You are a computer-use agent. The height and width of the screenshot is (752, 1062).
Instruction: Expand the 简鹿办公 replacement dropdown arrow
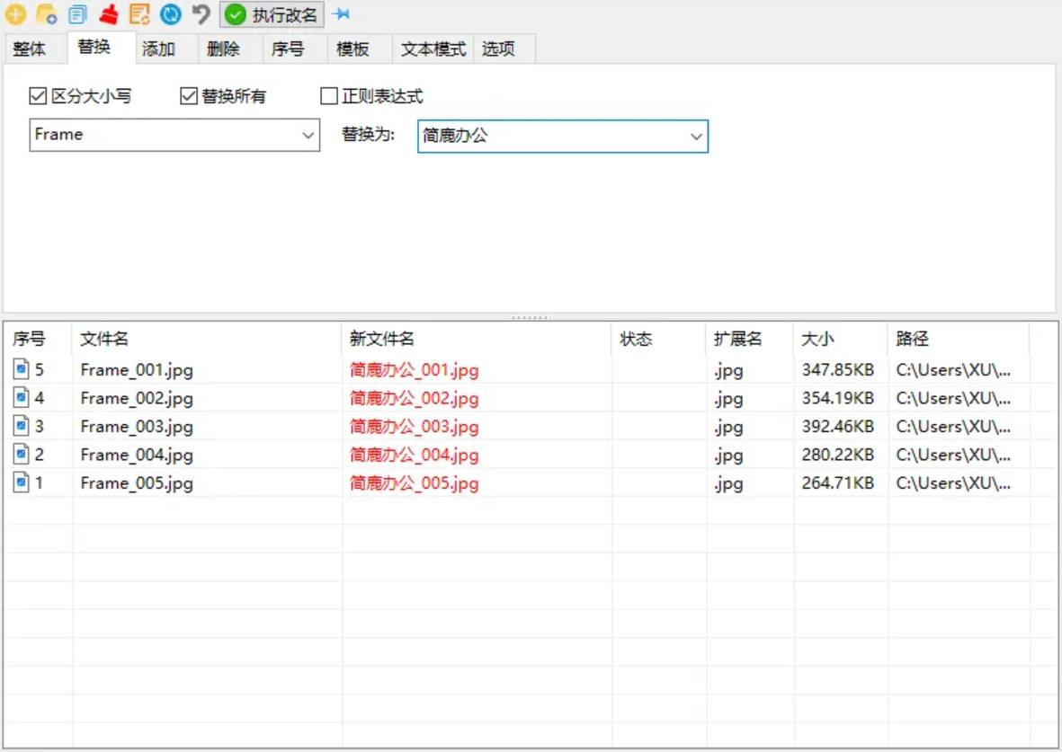click(696, 137)
